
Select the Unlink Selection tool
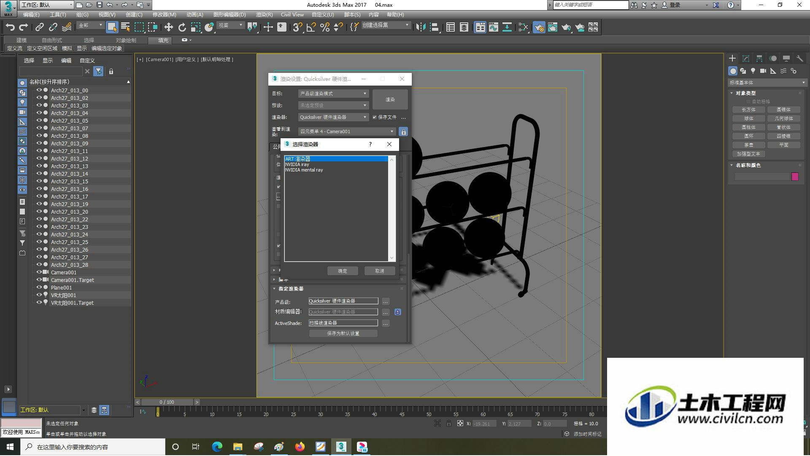[x=53, y=27]
